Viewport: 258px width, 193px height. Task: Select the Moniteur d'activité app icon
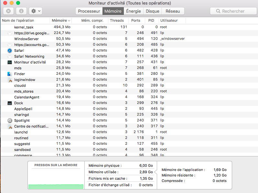pyautogui.click(x=10, y=62)
